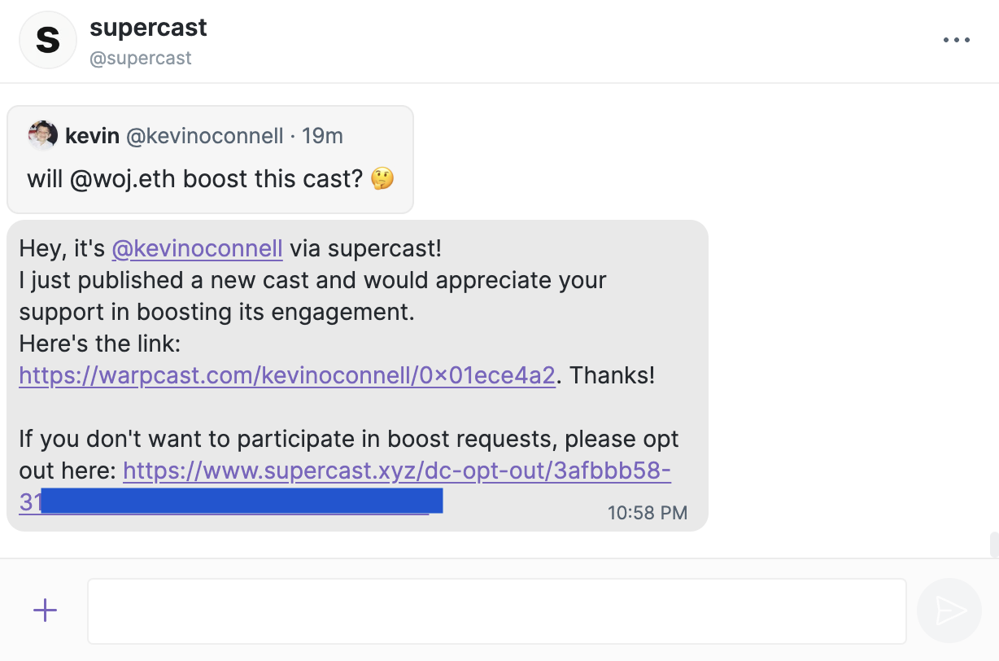The image size is (999, 661).
Task: Follow the supercast.xyz dc-opt-out link
Action: point(345,486)
